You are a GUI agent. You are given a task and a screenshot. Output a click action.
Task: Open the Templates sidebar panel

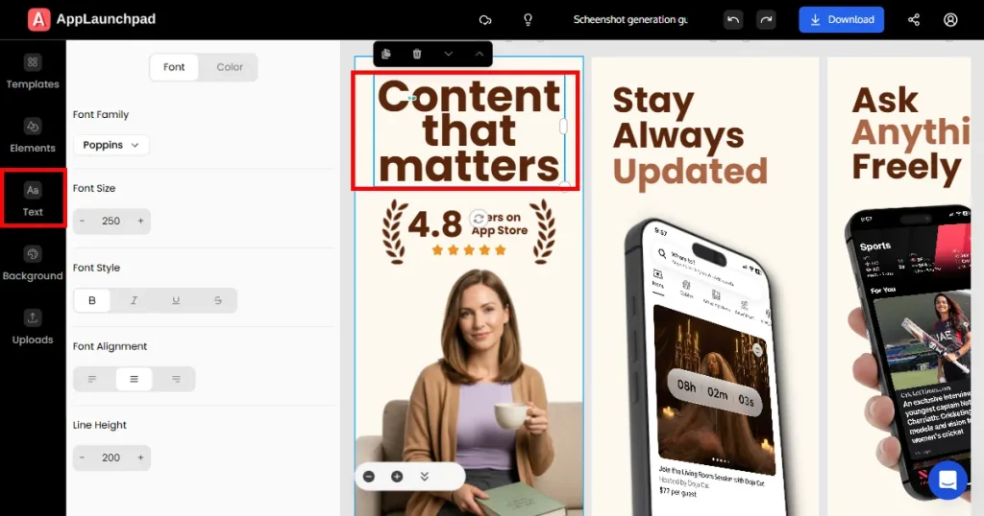pyautogui.click(x=33, y=72)
